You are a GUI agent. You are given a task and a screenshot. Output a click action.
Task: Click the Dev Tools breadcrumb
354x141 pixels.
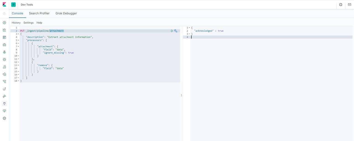click(27, 5)
